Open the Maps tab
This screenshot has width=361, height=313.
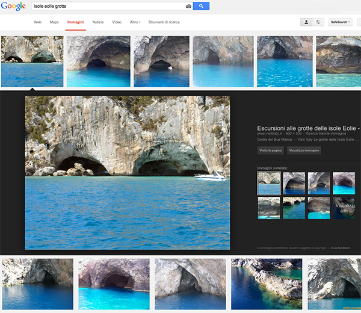[x=54, y=22]
